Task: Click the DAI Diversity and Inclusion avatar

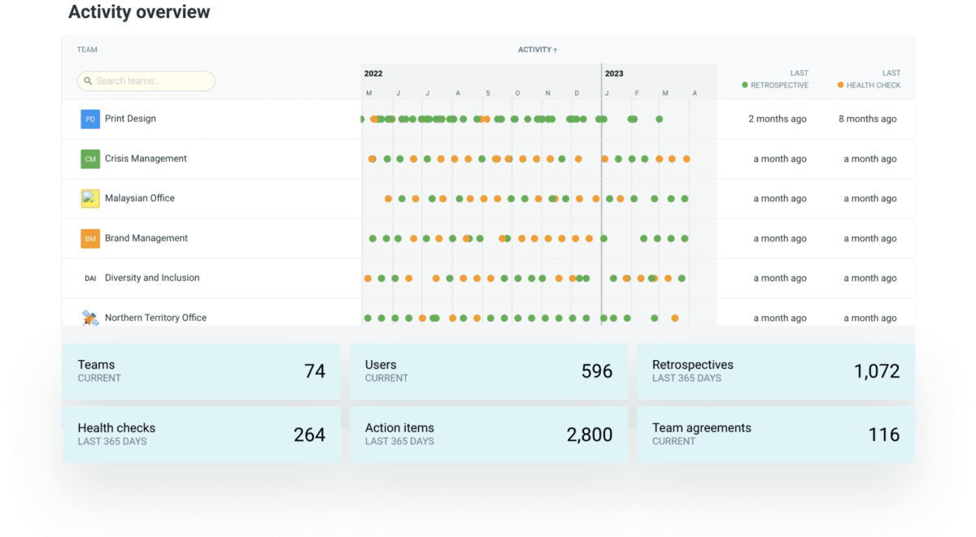Action: 90,278
